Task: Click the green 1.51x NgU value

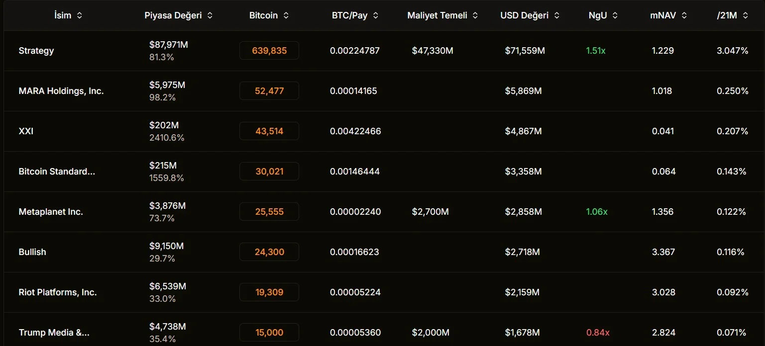Action: [x=596, y=51]
